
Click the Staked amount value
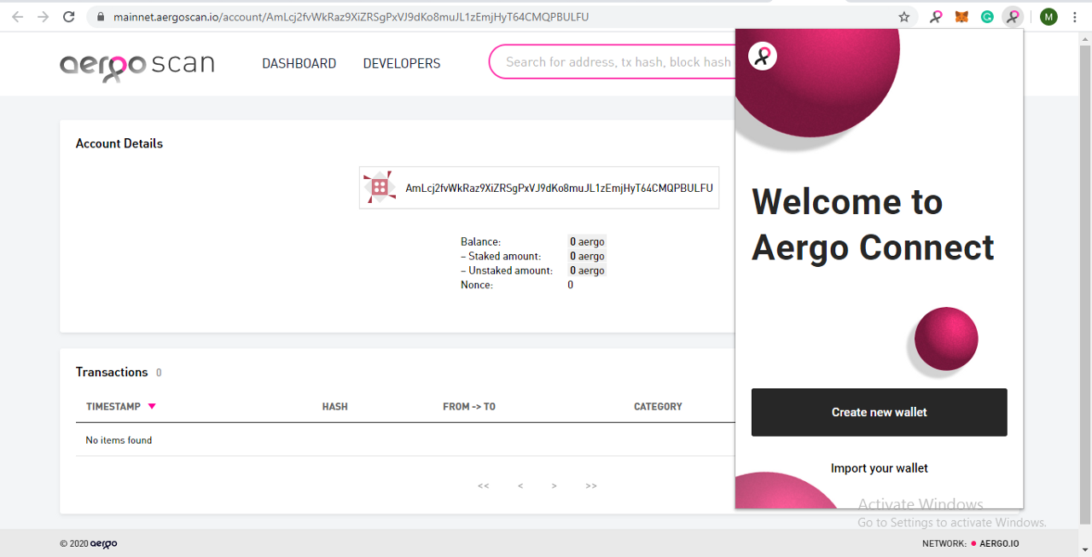coord(587,256)
